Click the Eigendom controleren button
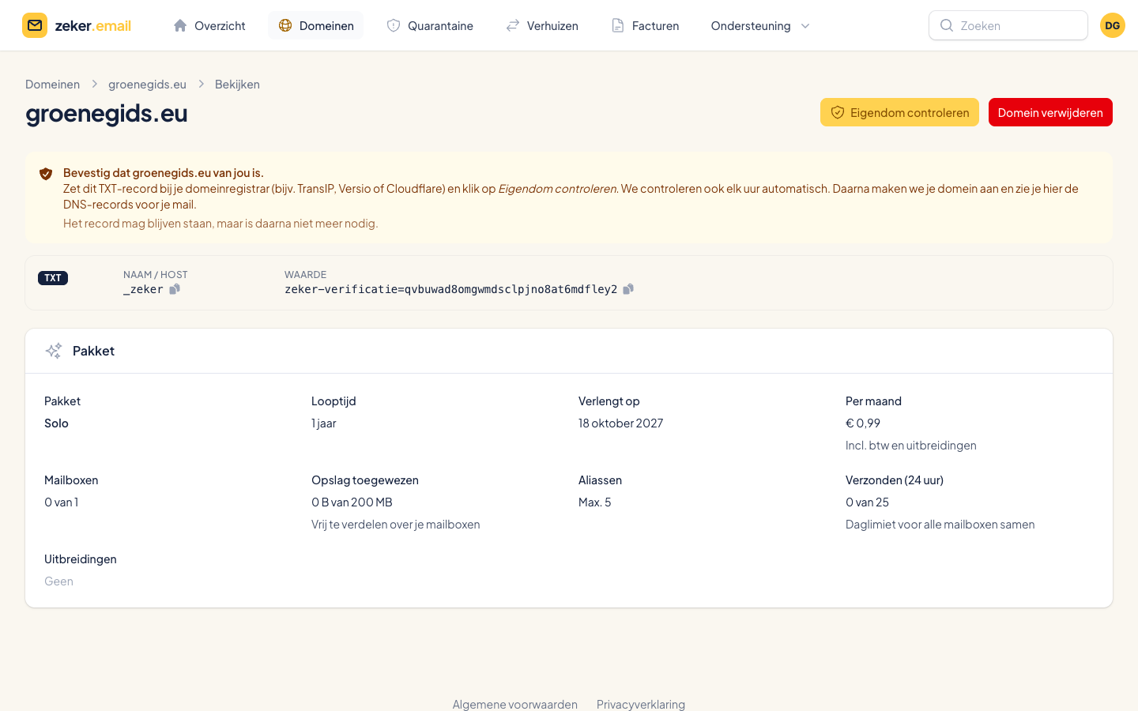The image size is (1138, 711). coord(899,112)
